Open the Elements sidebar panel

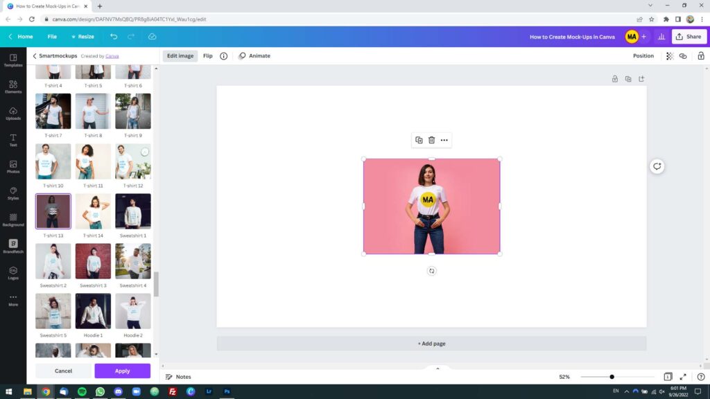click(13, 87)
